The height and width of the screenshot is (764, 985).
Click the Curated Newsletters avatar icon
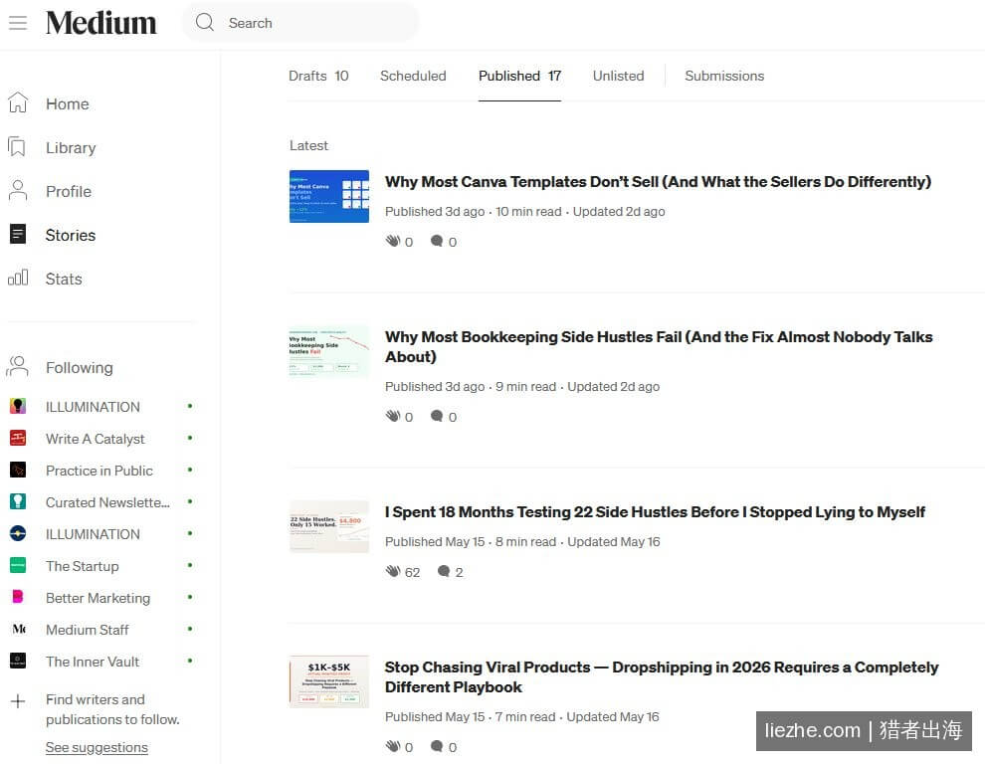(x=18, y=501)
